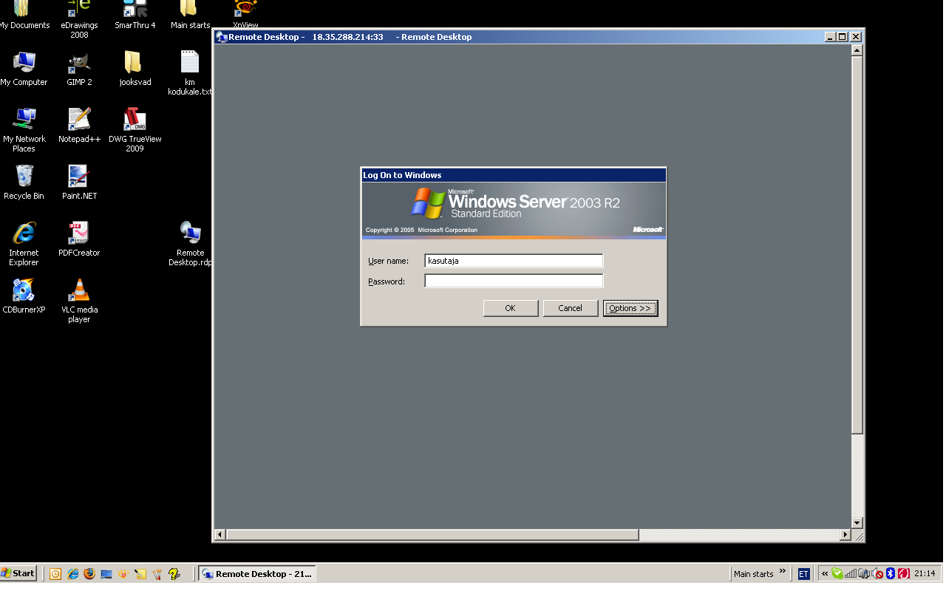The height and width of the screenshot is (591, 946).
Task: Click the vertical scrollbar up arrow
Action: click(857, 51)
